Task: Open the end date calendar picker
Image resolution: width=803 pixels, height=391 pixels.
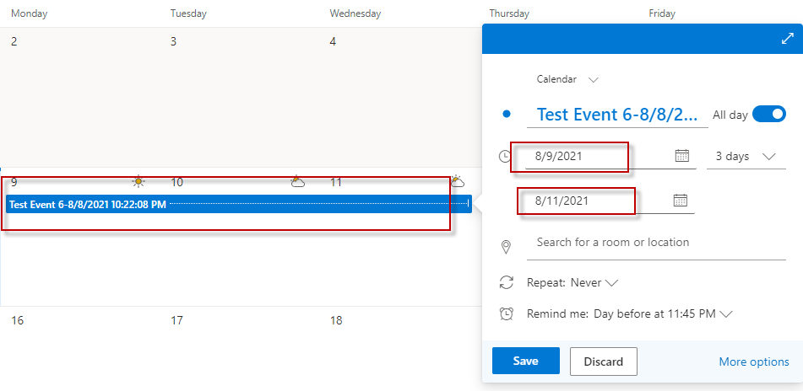Action: (681, 201)
